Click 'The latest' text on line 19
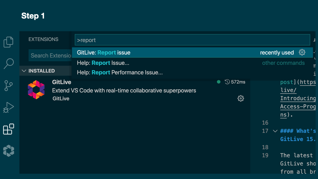This screenshot has width=318, height=179. click(x=297, y=155)
